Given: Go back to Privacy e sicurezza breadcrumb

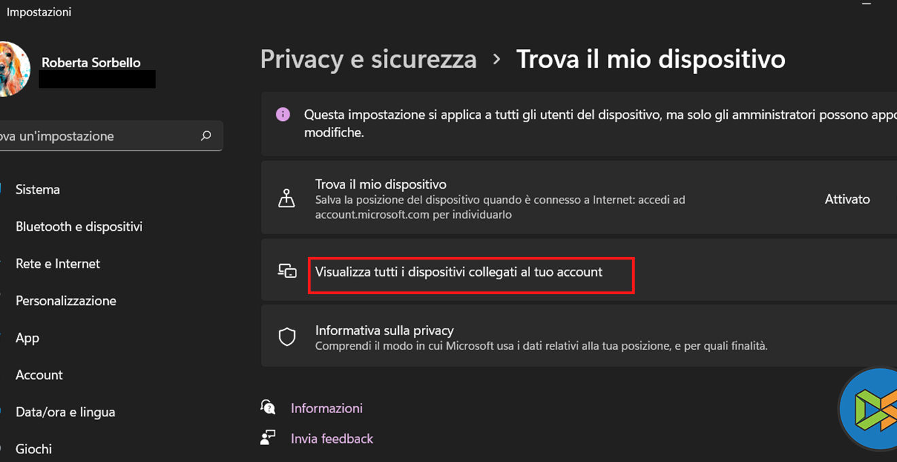Looking at the screenshot, I should (368, 59).
